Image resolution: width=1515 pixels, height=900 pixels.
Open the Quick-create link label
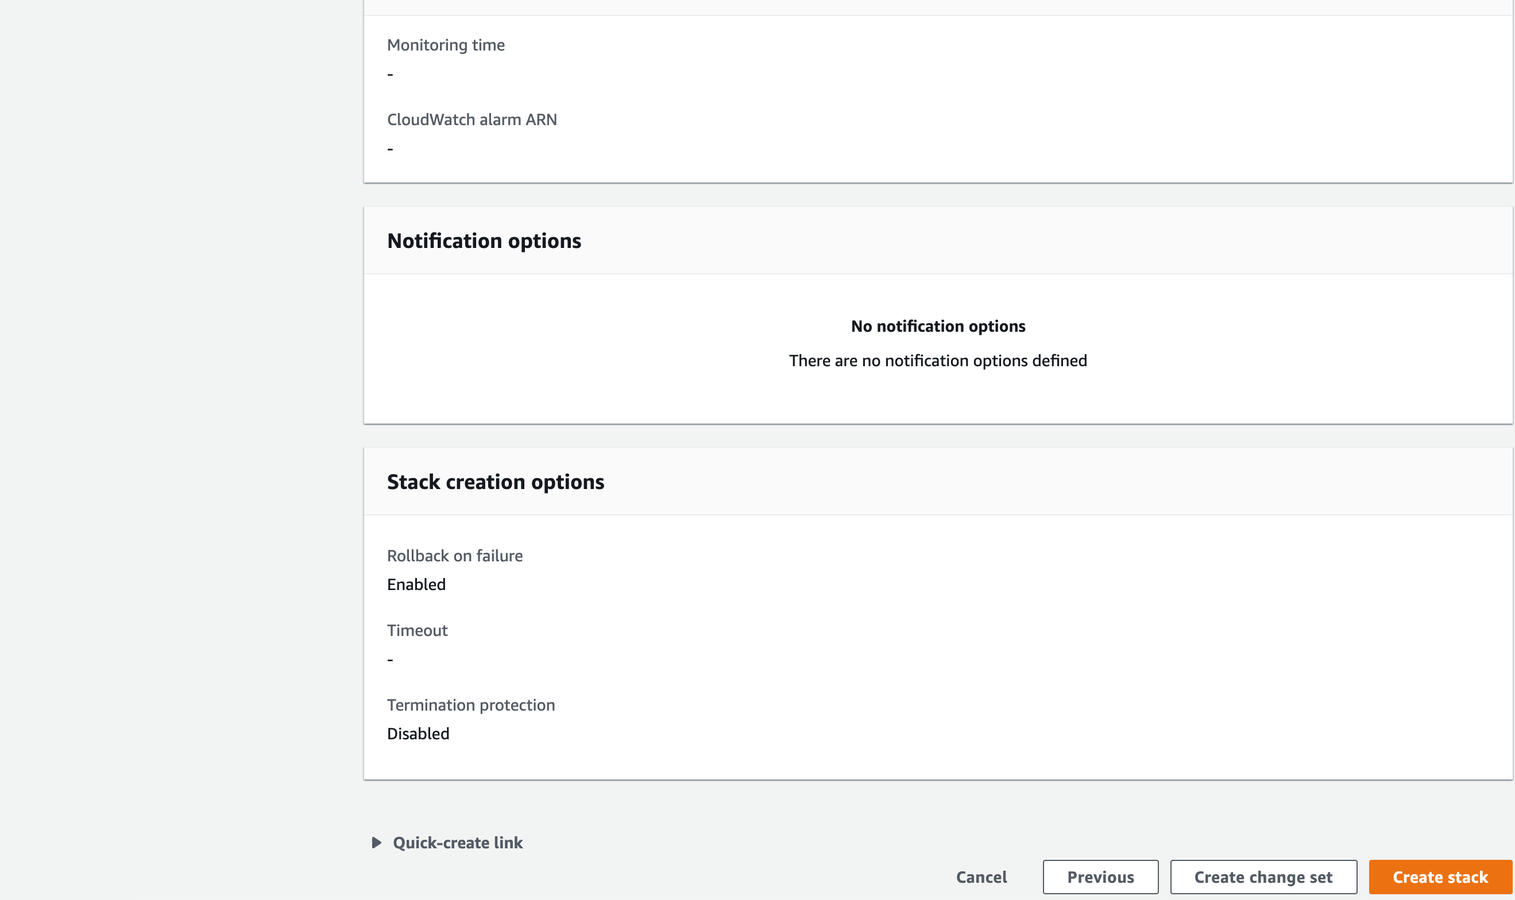(x=458, y=843)
